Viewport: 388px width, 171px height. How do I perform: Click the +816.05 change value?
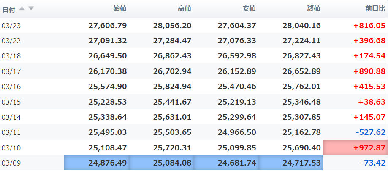coord(369,25)
